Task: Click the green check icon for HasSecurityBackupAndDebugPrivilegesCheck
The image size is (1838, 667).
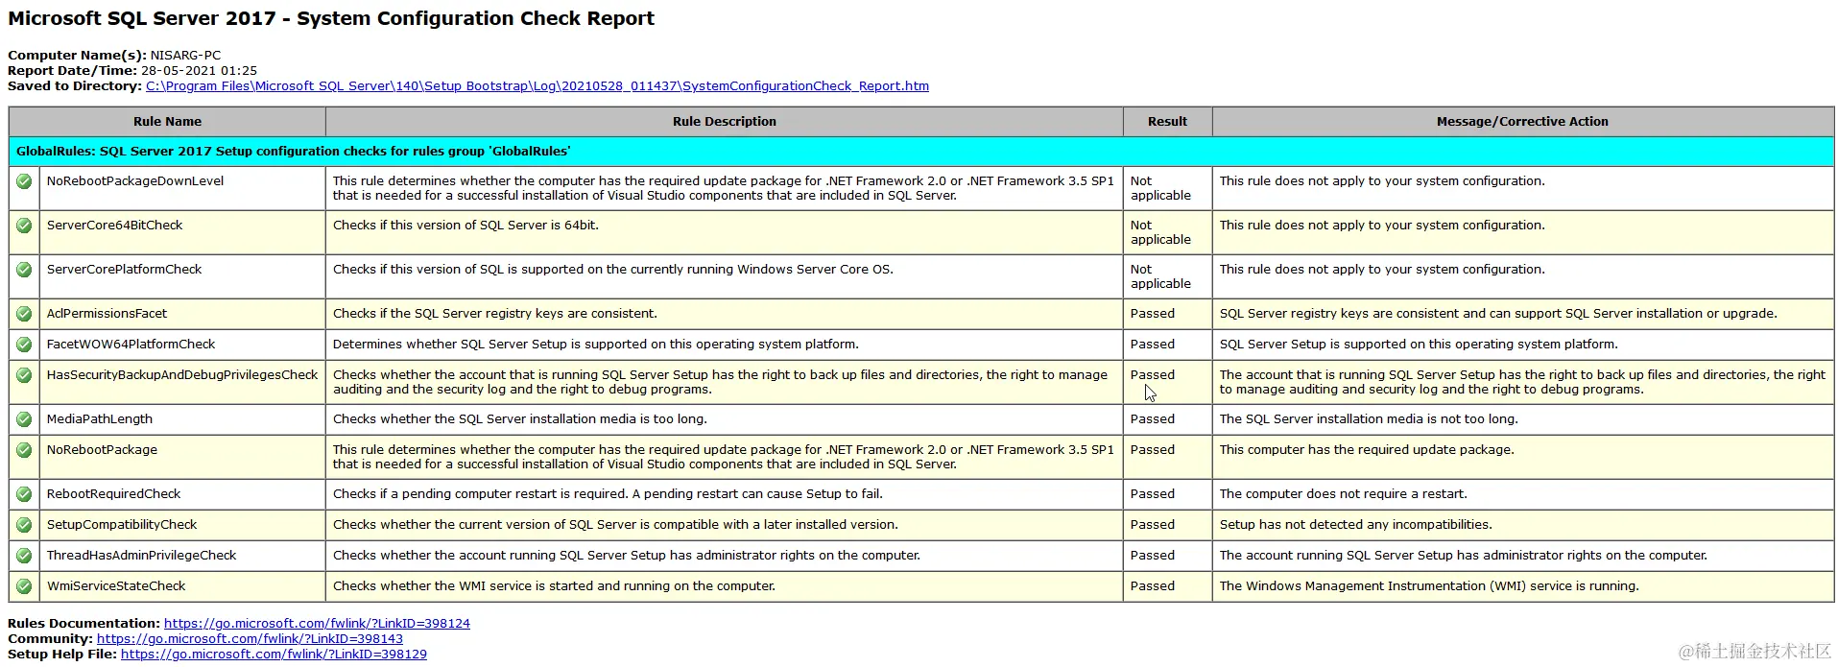Action: coord(24,375)
